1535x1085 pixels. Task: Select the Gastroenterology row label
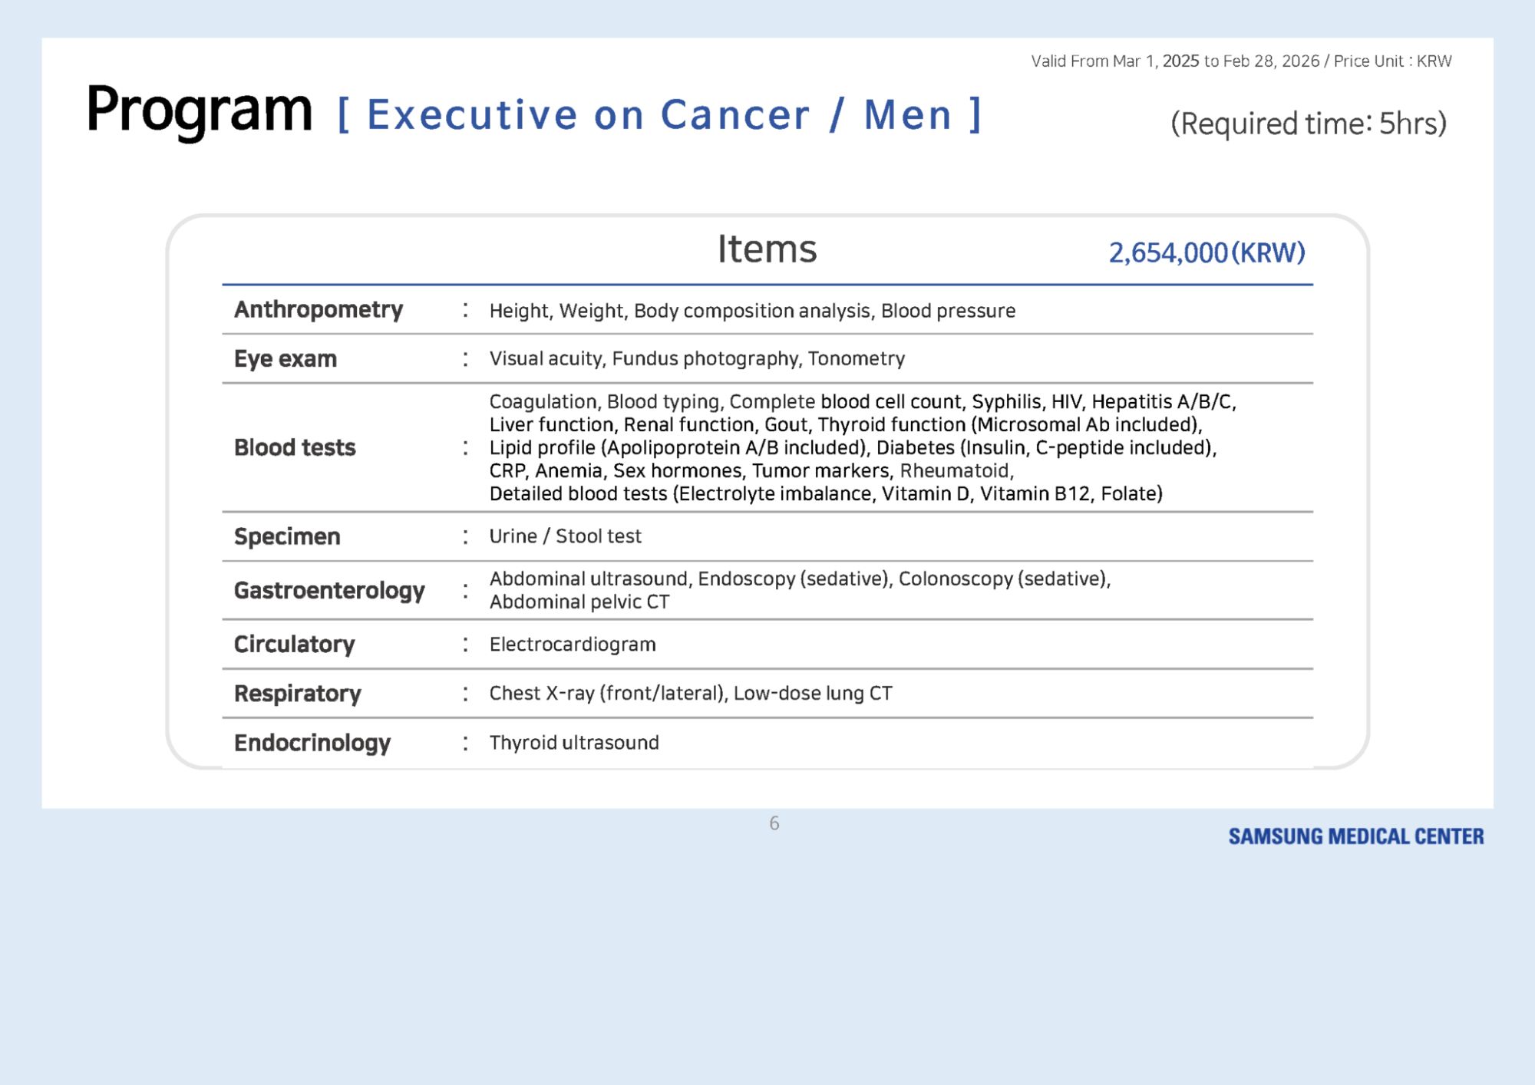(329, 590)
